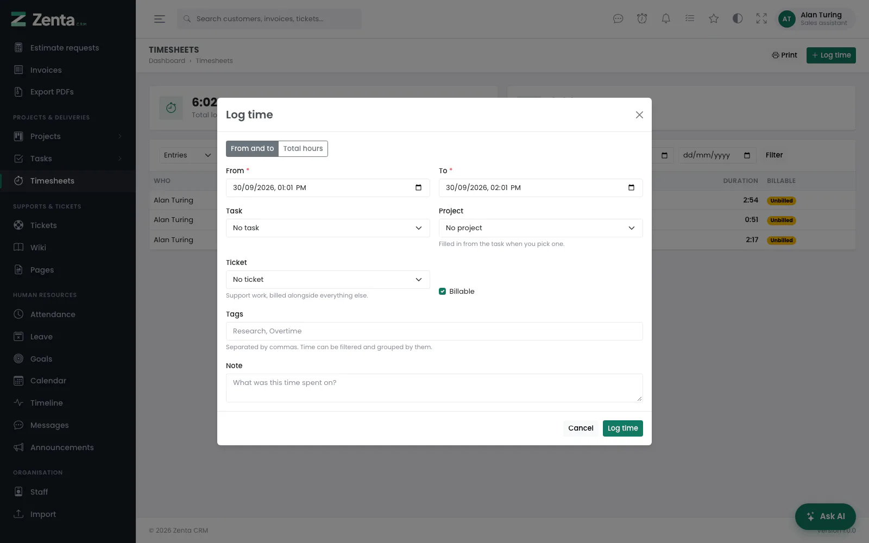869x543 pixels.
Task: Focus the search customers input
Action: (269, 19)
